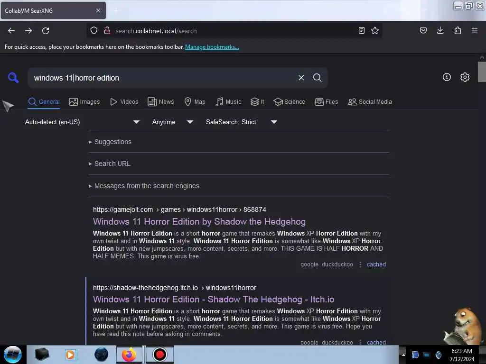Click the shadow-thehedgehog.itch.io result URL
The height and width of the screenshot is (364, 486).
(x=175, y=288)
